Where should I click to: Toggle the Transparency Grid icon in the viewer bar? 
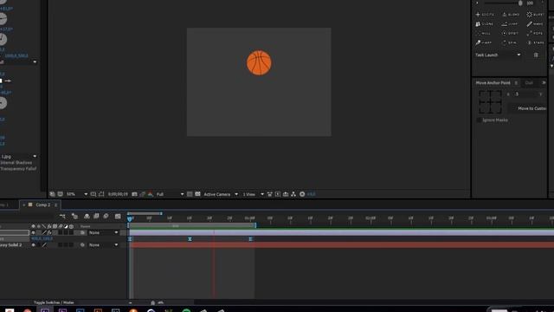pyautogui.click(x=197, y=194)
